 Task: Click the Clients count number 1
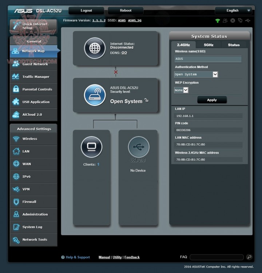(x=98, y=164)
